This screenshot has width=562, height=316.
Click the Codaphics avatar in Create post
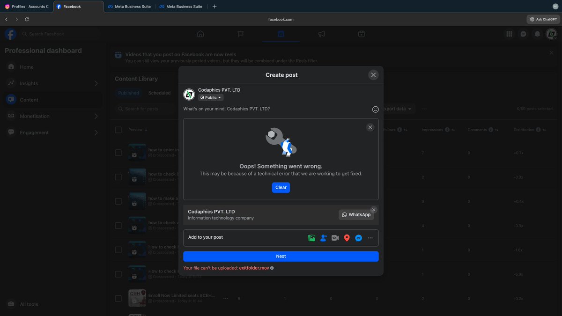[189, 94]
